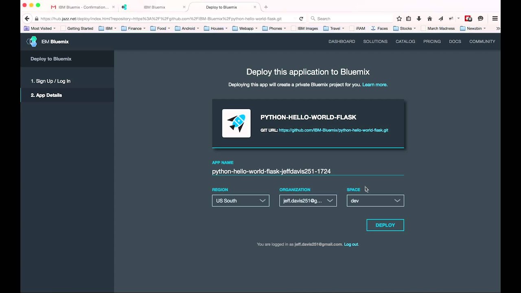Click the paper plane send icon

coord(441,19)
